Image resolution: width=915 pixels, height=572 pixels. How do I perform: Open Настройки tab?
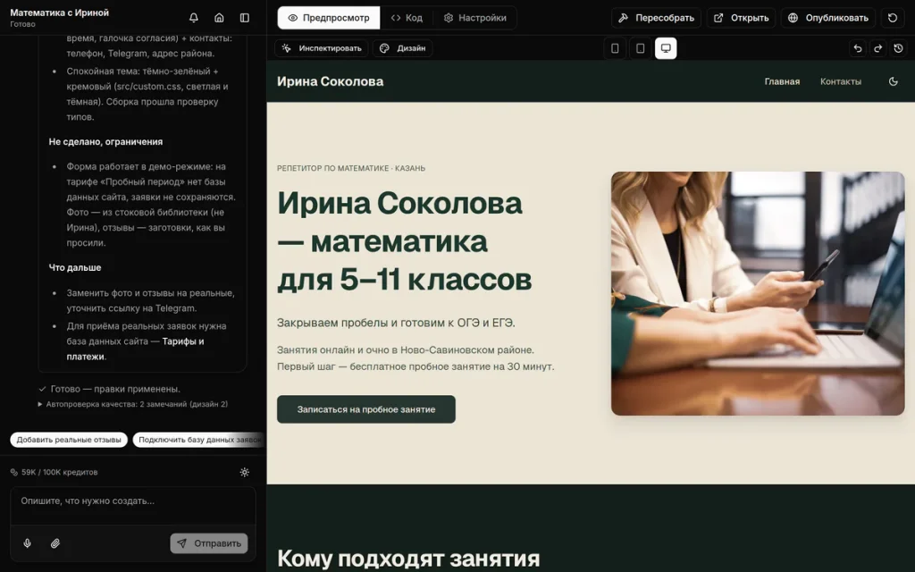pos(475,18)
